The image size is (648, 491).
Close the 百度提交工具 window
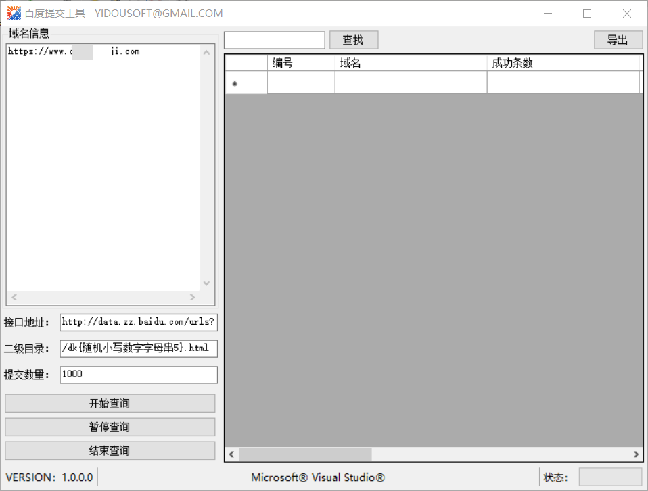pos(627,14)
